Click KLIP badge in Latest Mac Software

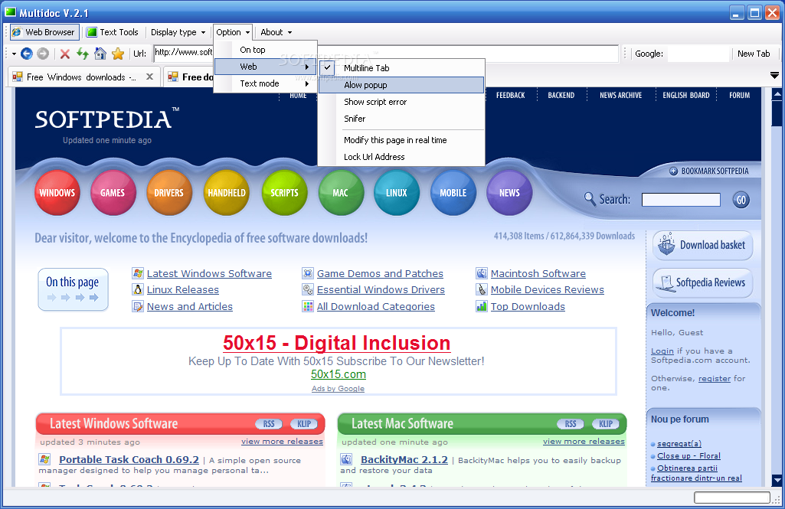pos(606,424)
